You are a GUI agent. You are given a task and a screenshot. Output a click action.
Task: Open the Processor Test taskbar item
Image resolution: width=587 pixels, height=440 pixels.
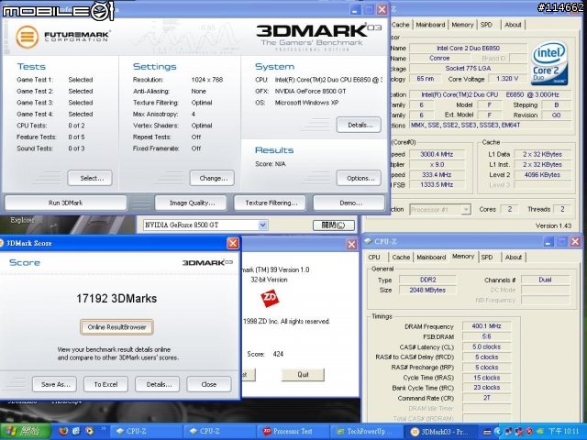point(293,432)
